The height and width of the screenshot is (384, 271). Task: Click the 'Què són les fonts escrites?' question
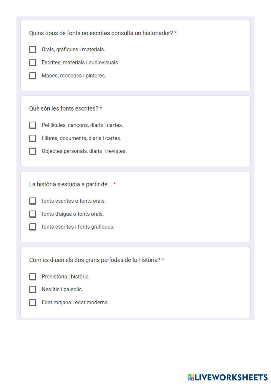63,109
